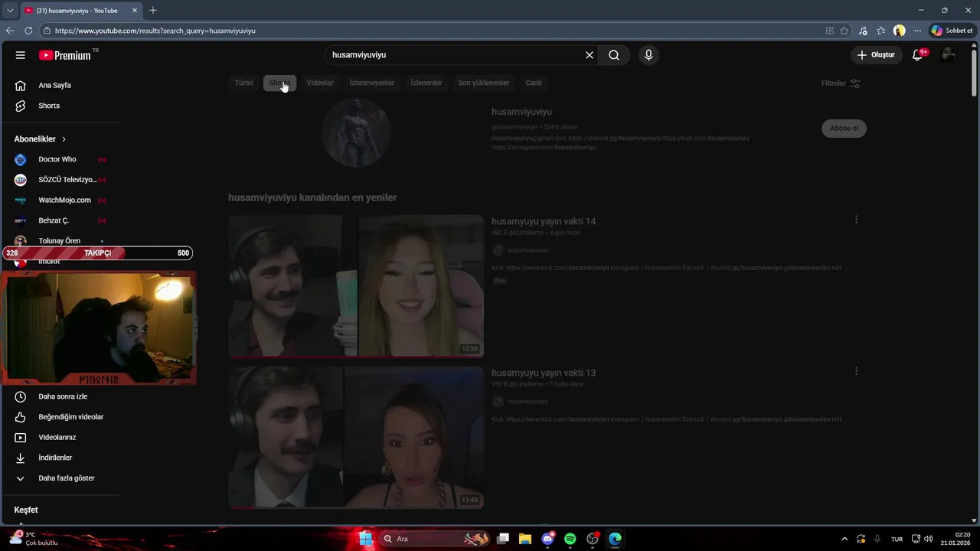Go back with the browser back arrow
The width and height of the screenshot is (980, 551).
tap(10, 31)
